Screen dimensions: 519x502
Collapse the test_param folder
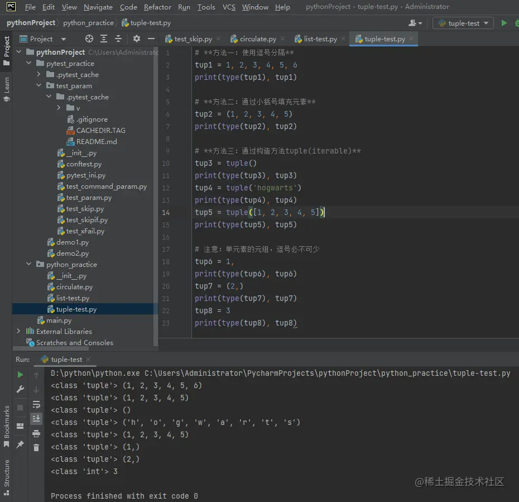[39, 85]
